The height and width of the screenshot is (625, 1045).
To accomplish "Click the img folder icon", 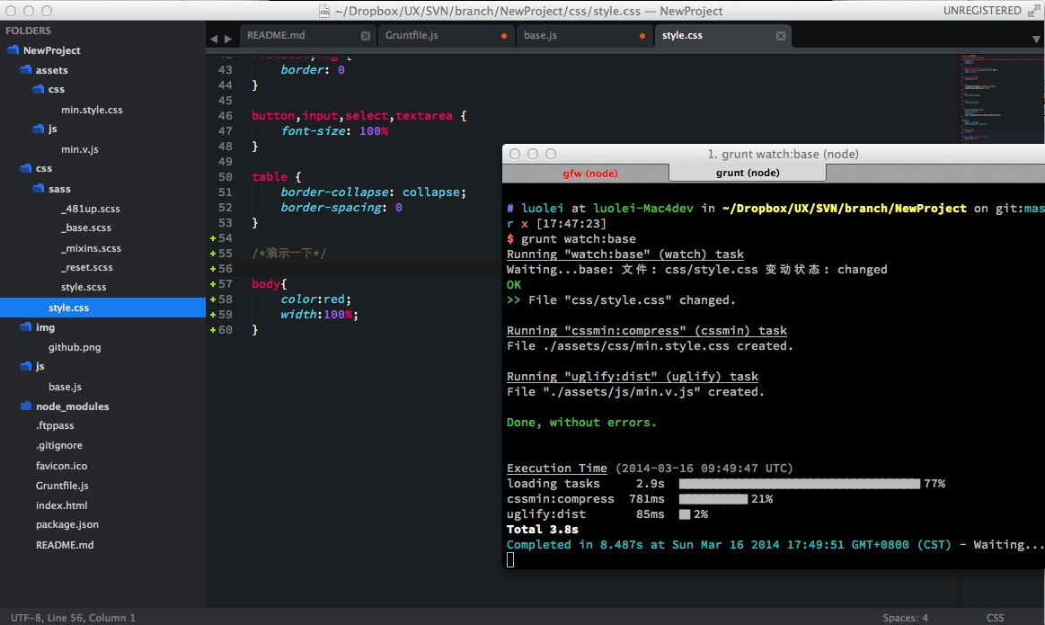I will (x=25, y=327).
